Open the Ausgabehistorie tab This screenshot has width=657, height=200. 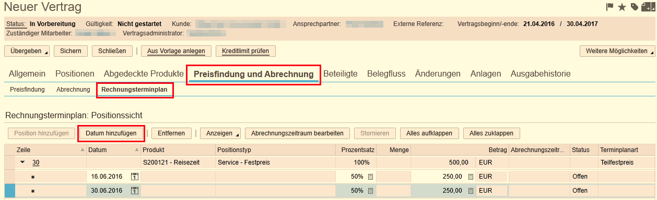pos(541,74)
